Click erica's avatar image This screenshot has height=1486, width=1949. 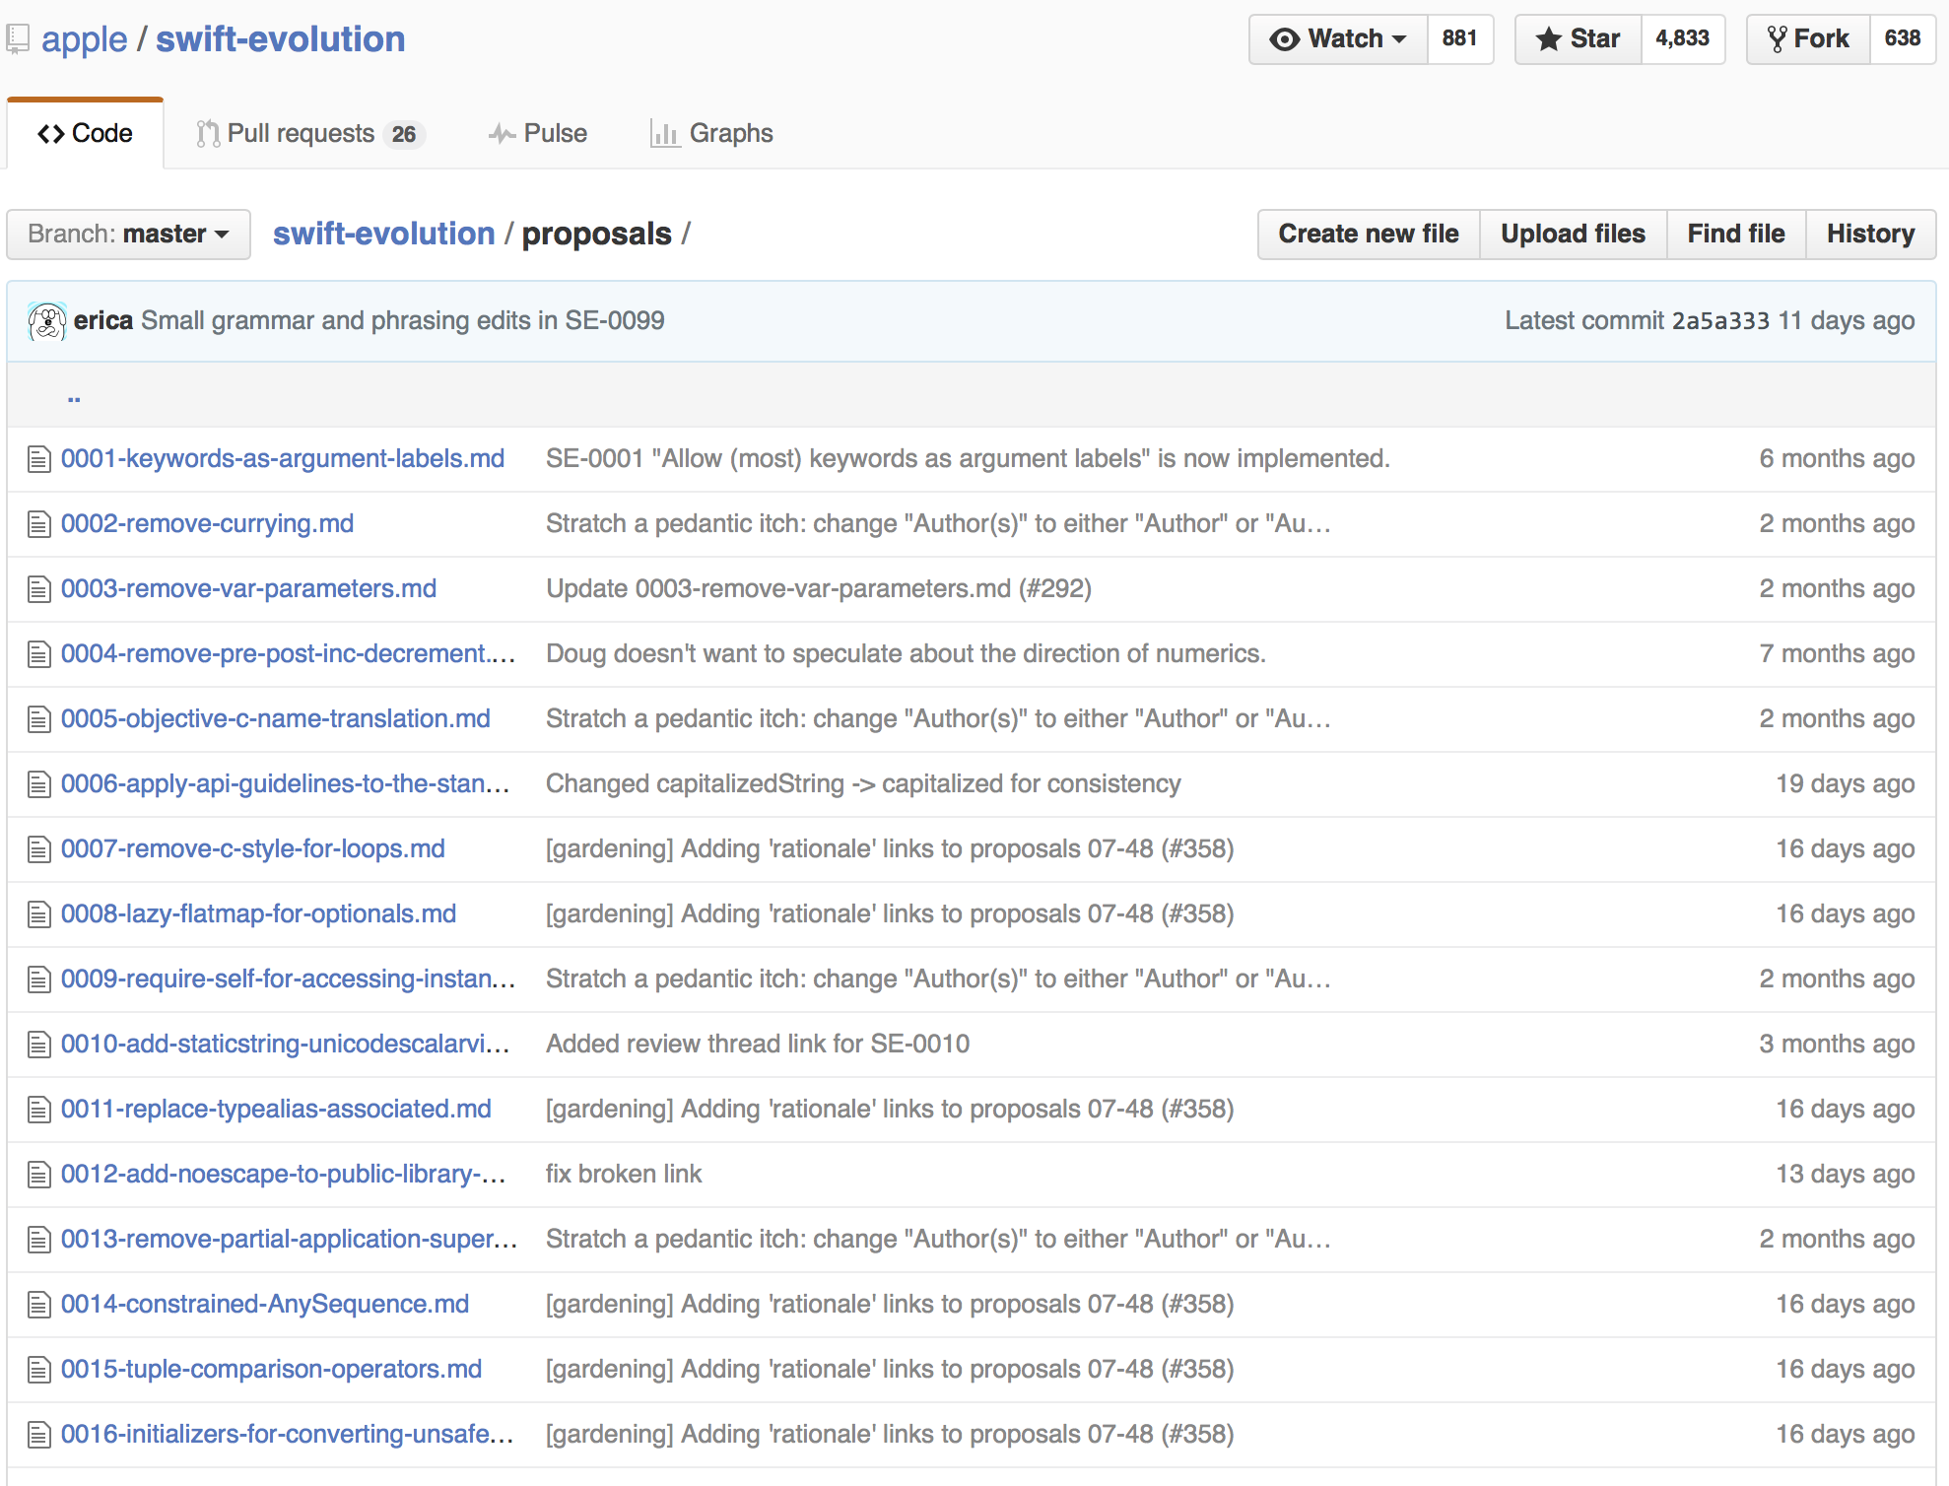[47, 321]
